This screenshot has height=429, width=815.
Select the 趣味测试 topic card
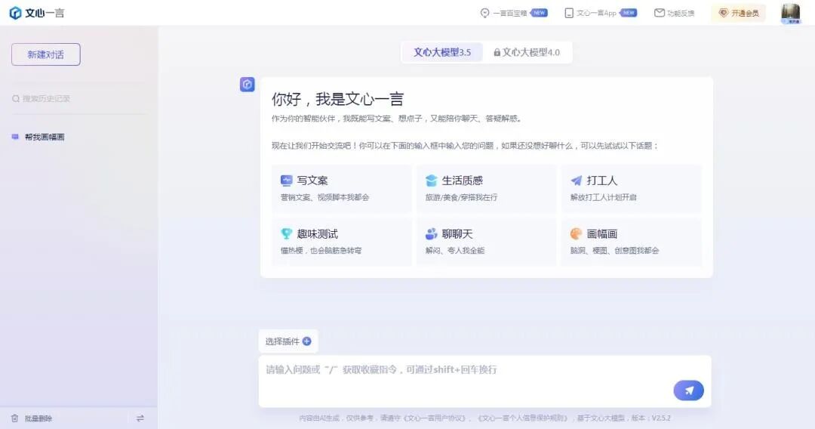(342, 242)
